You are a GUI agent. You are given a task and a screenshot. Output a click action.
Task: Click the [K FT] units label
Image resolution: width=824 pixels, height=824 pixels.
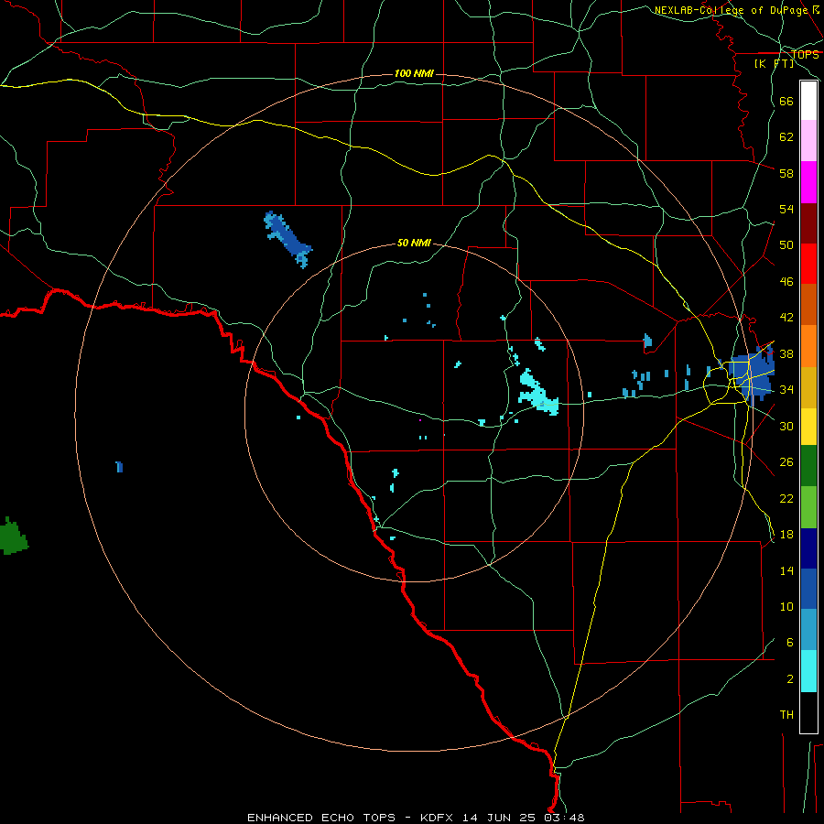click(774, 63)
